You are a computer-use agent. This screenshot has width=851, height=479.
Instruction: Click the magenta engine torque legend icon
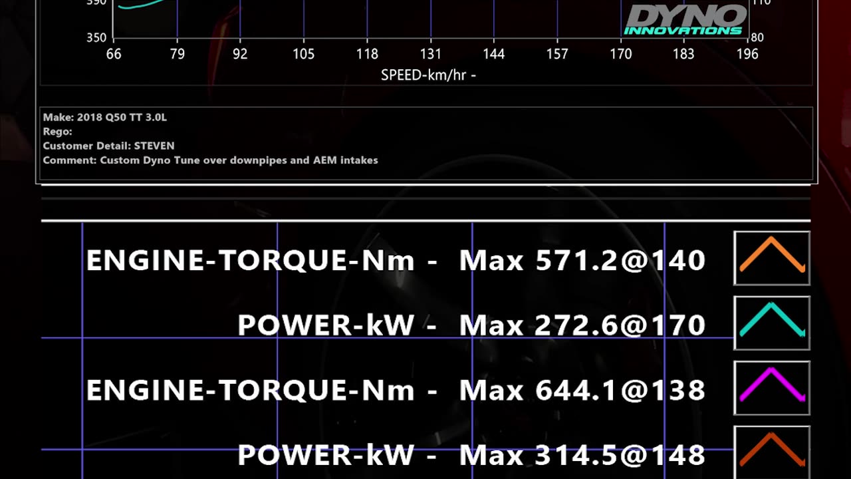(x=772, y=388)
